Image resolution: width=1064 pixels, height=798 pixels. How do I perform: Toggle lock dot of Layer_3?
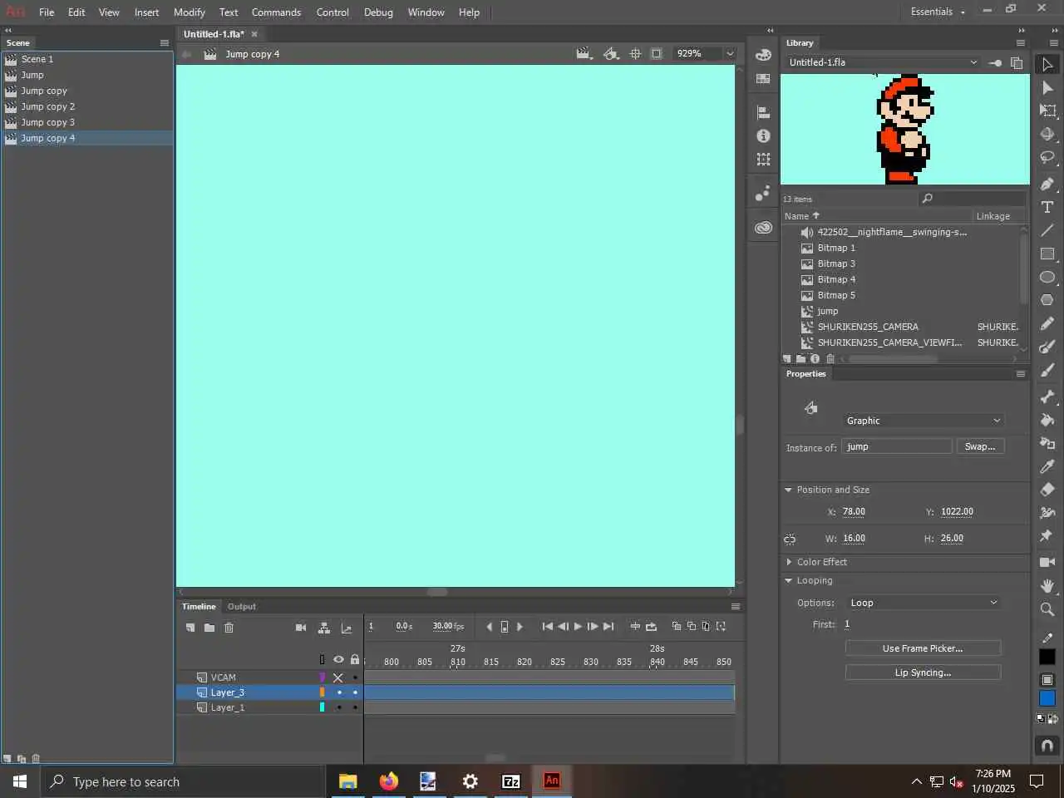[x=355, y=692]
